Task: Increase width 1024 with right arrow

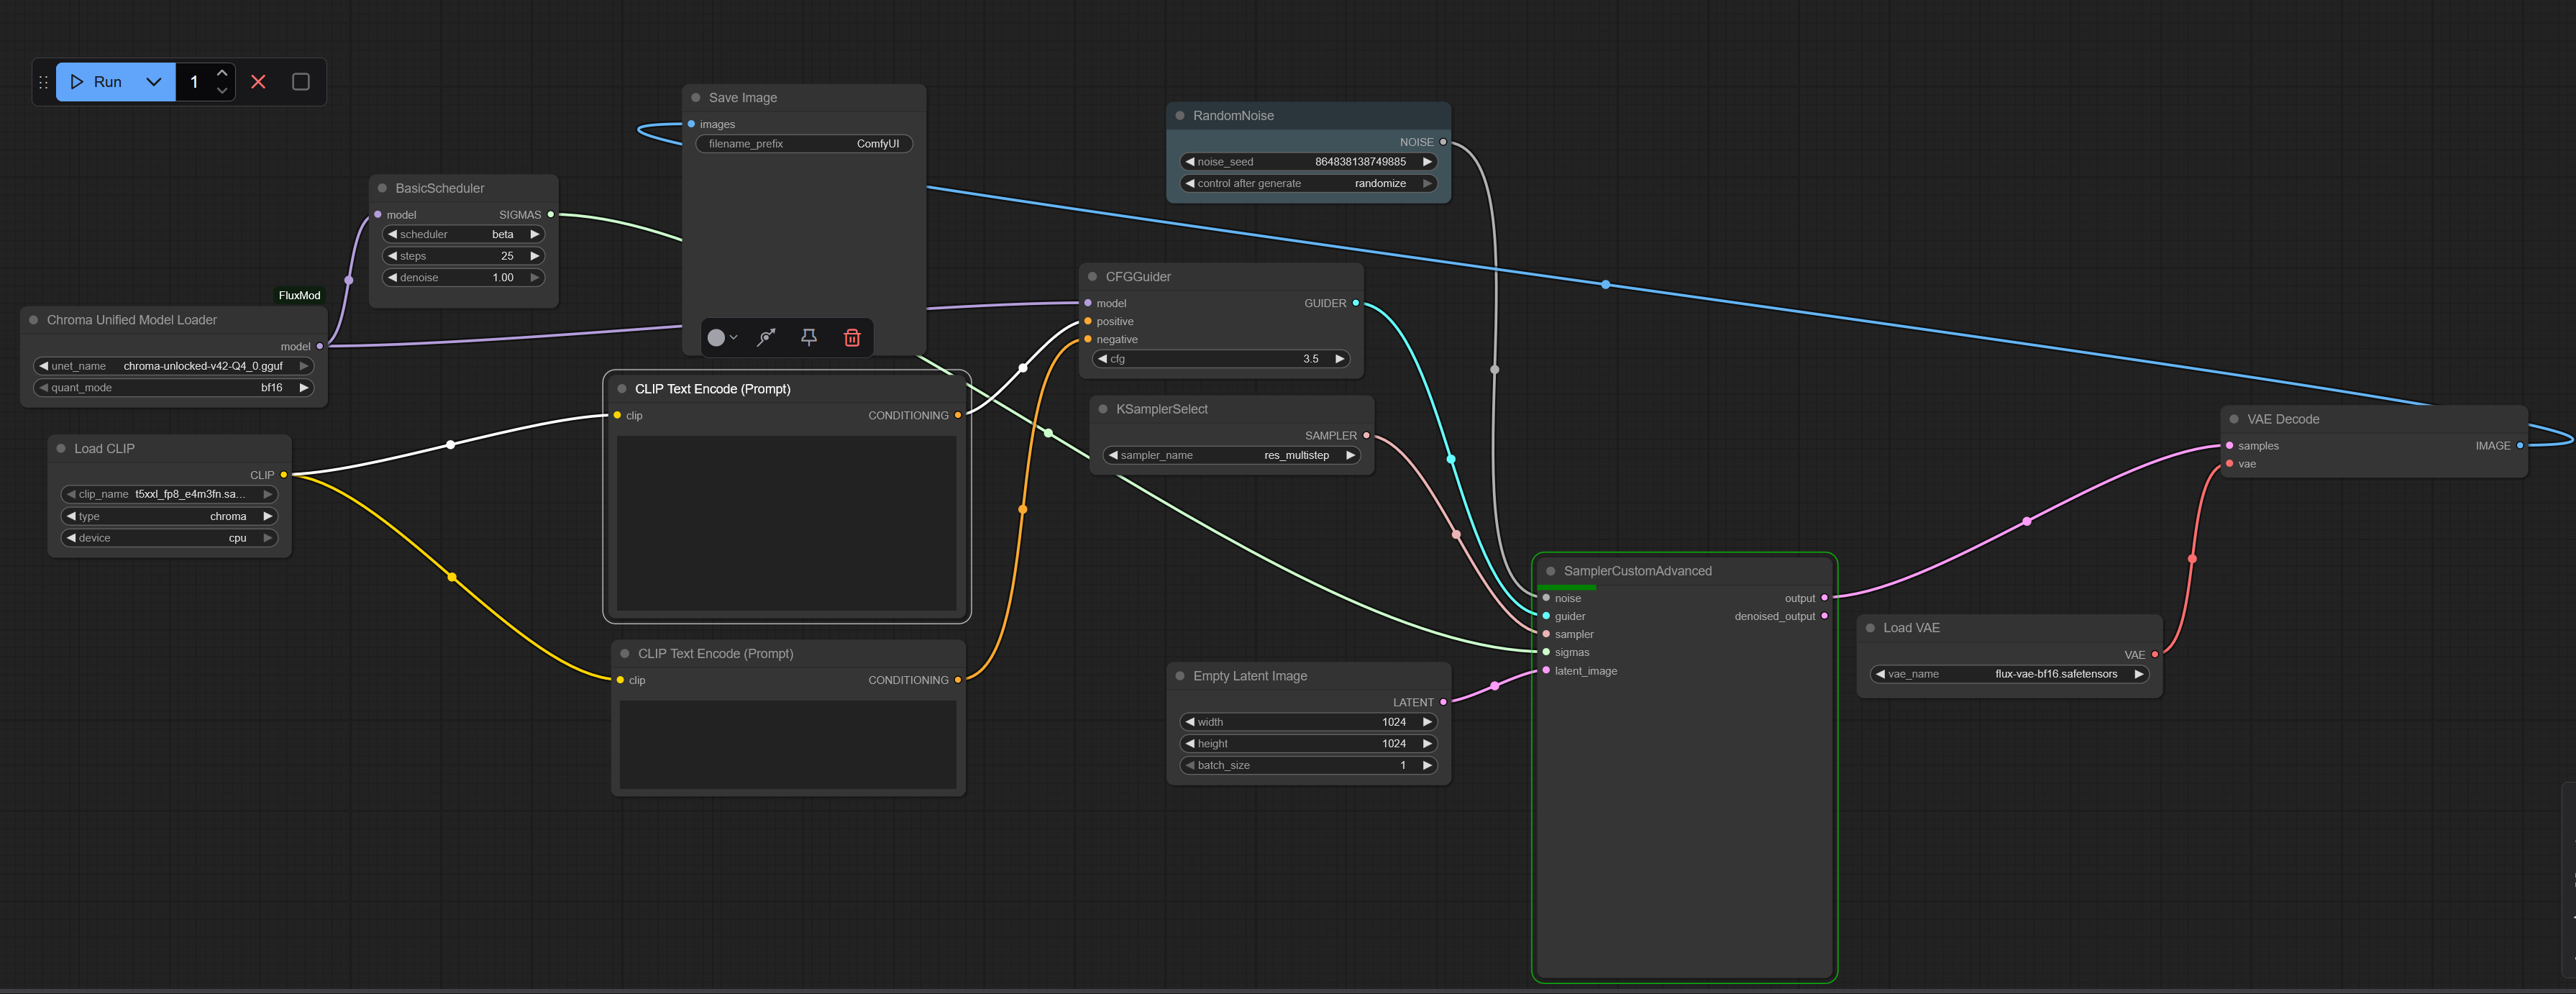Action: [1427, 722]
